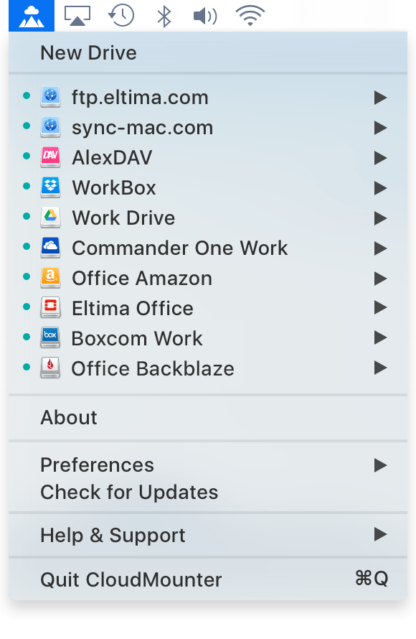This screenshot has height=639, width=416.
Task: Click the Box drive icon for Boxcom Work
Action: pos(50,337)
